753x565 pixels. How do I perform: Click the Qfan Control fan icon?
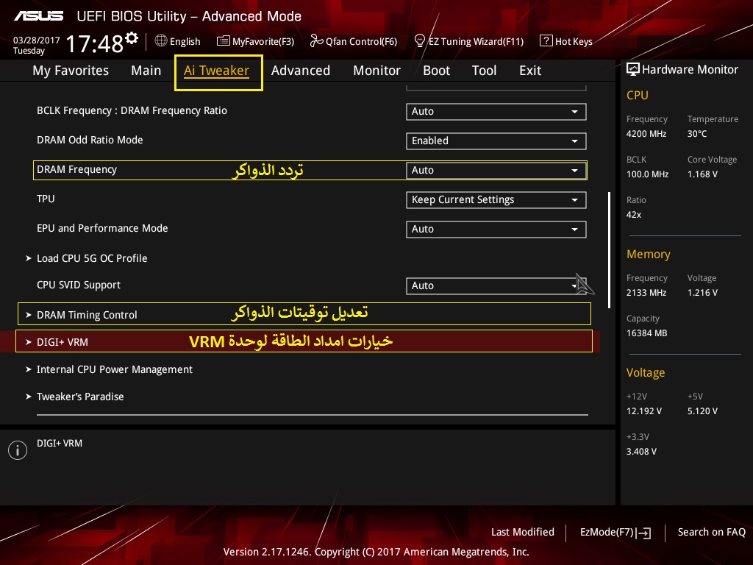click(316, 41)
